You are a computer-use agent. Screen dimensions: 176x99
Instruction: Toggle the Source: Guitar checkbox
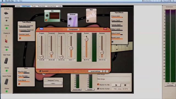coord(98,89)
